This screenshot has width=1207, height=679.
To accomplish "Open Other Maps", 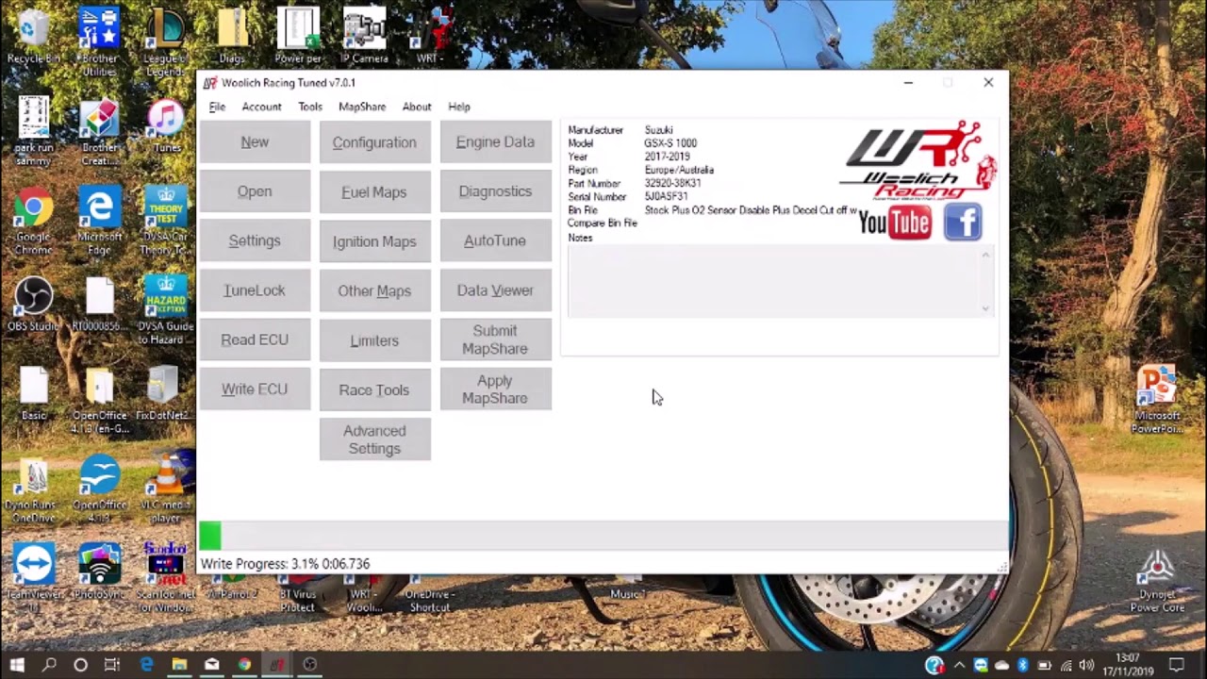I will pos(374,290).
